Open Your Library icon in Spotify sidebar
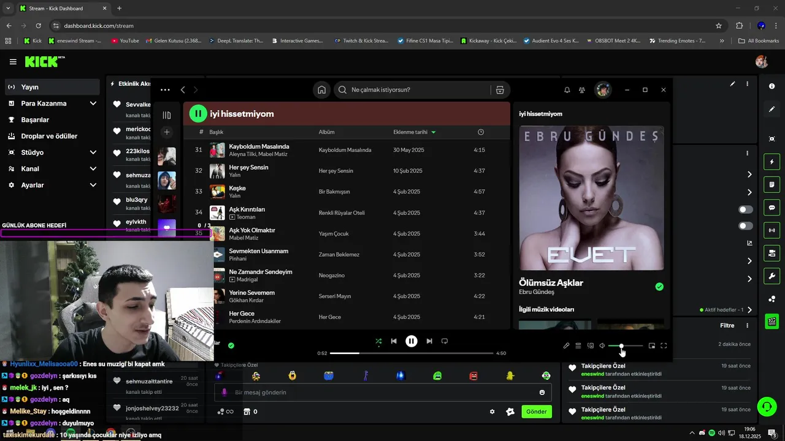 click(167, 115)
